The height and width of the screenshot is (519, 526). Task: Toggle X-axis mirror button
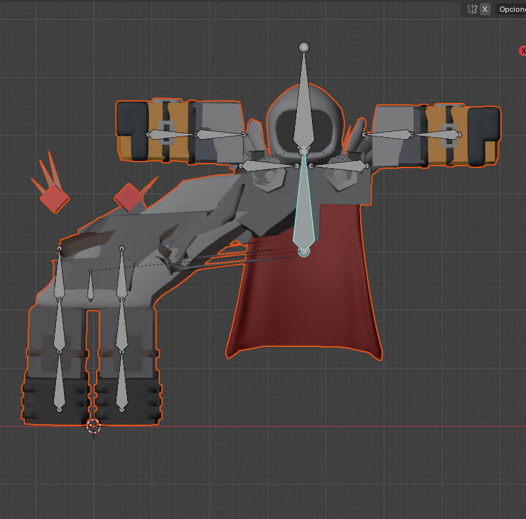tap(485, 9)
